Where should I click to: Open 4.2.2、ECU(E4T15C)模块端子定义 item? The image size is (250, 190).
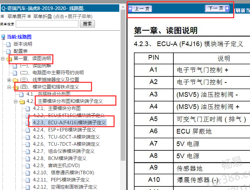pyautogui.click(x=69, y=115)
